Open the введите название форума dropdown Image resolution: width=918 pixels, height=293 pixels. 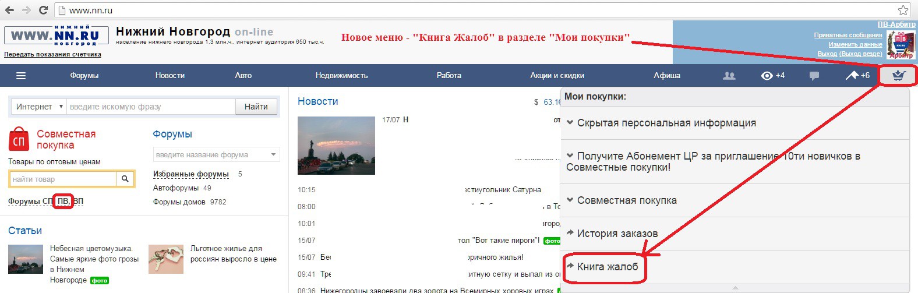[x=217, y=154]
